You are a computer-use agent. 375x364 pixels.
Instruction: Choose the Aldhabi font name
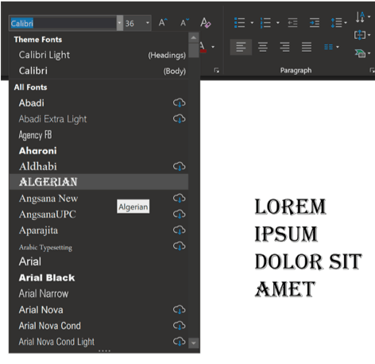click(x=38, y=166)
